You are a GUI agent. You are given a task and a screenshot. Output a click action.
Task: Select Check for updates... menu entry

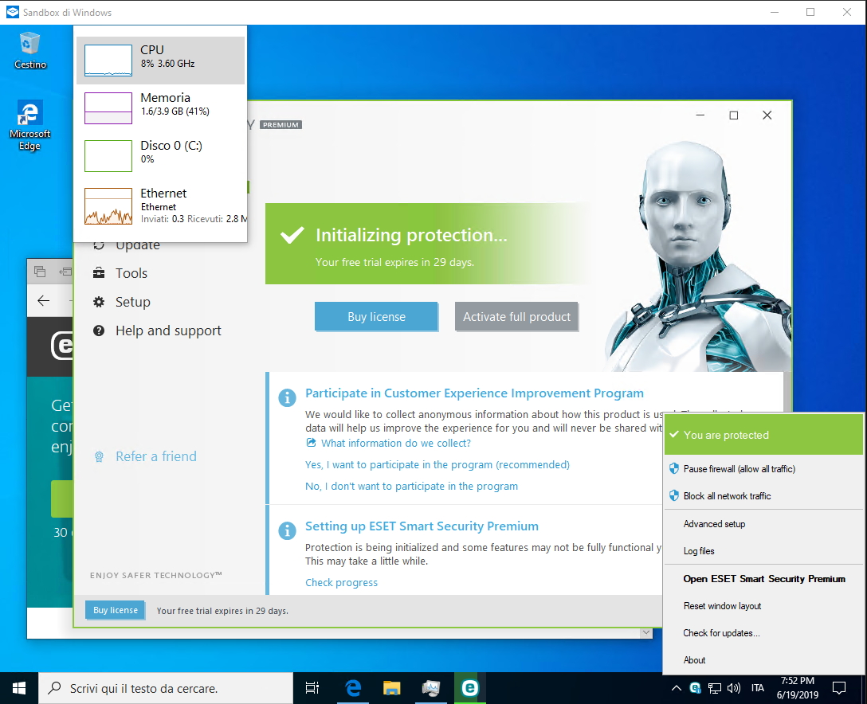(763, 632)
